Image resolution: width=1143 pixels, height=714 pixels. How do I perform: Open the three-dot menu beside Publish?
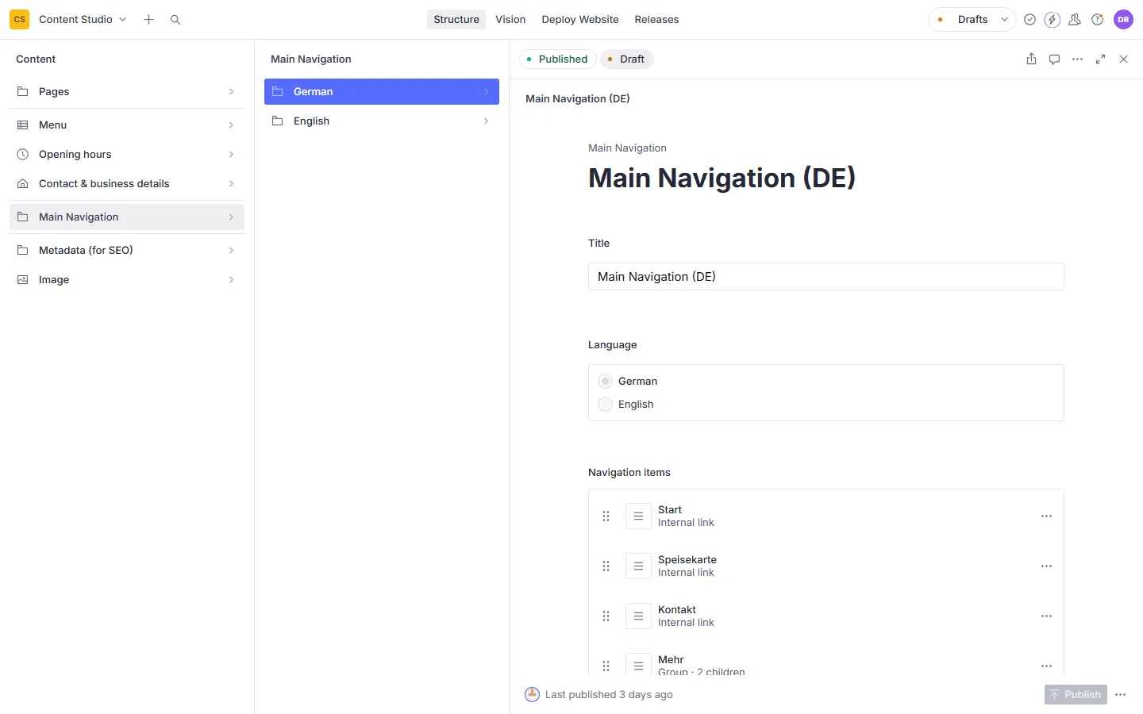pyautogui.click(x=1120, y=695)
